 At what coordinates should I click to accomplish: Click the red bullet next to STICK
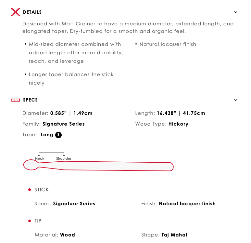(30, 190)
